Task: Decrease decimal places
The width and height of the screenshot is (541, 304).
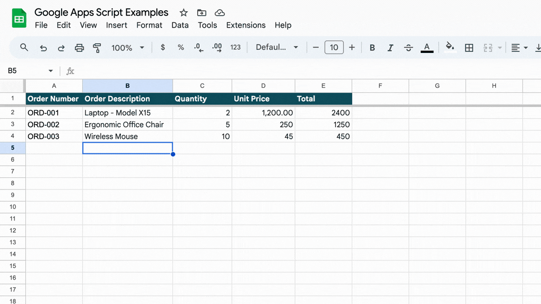Action: coord(199,47)
